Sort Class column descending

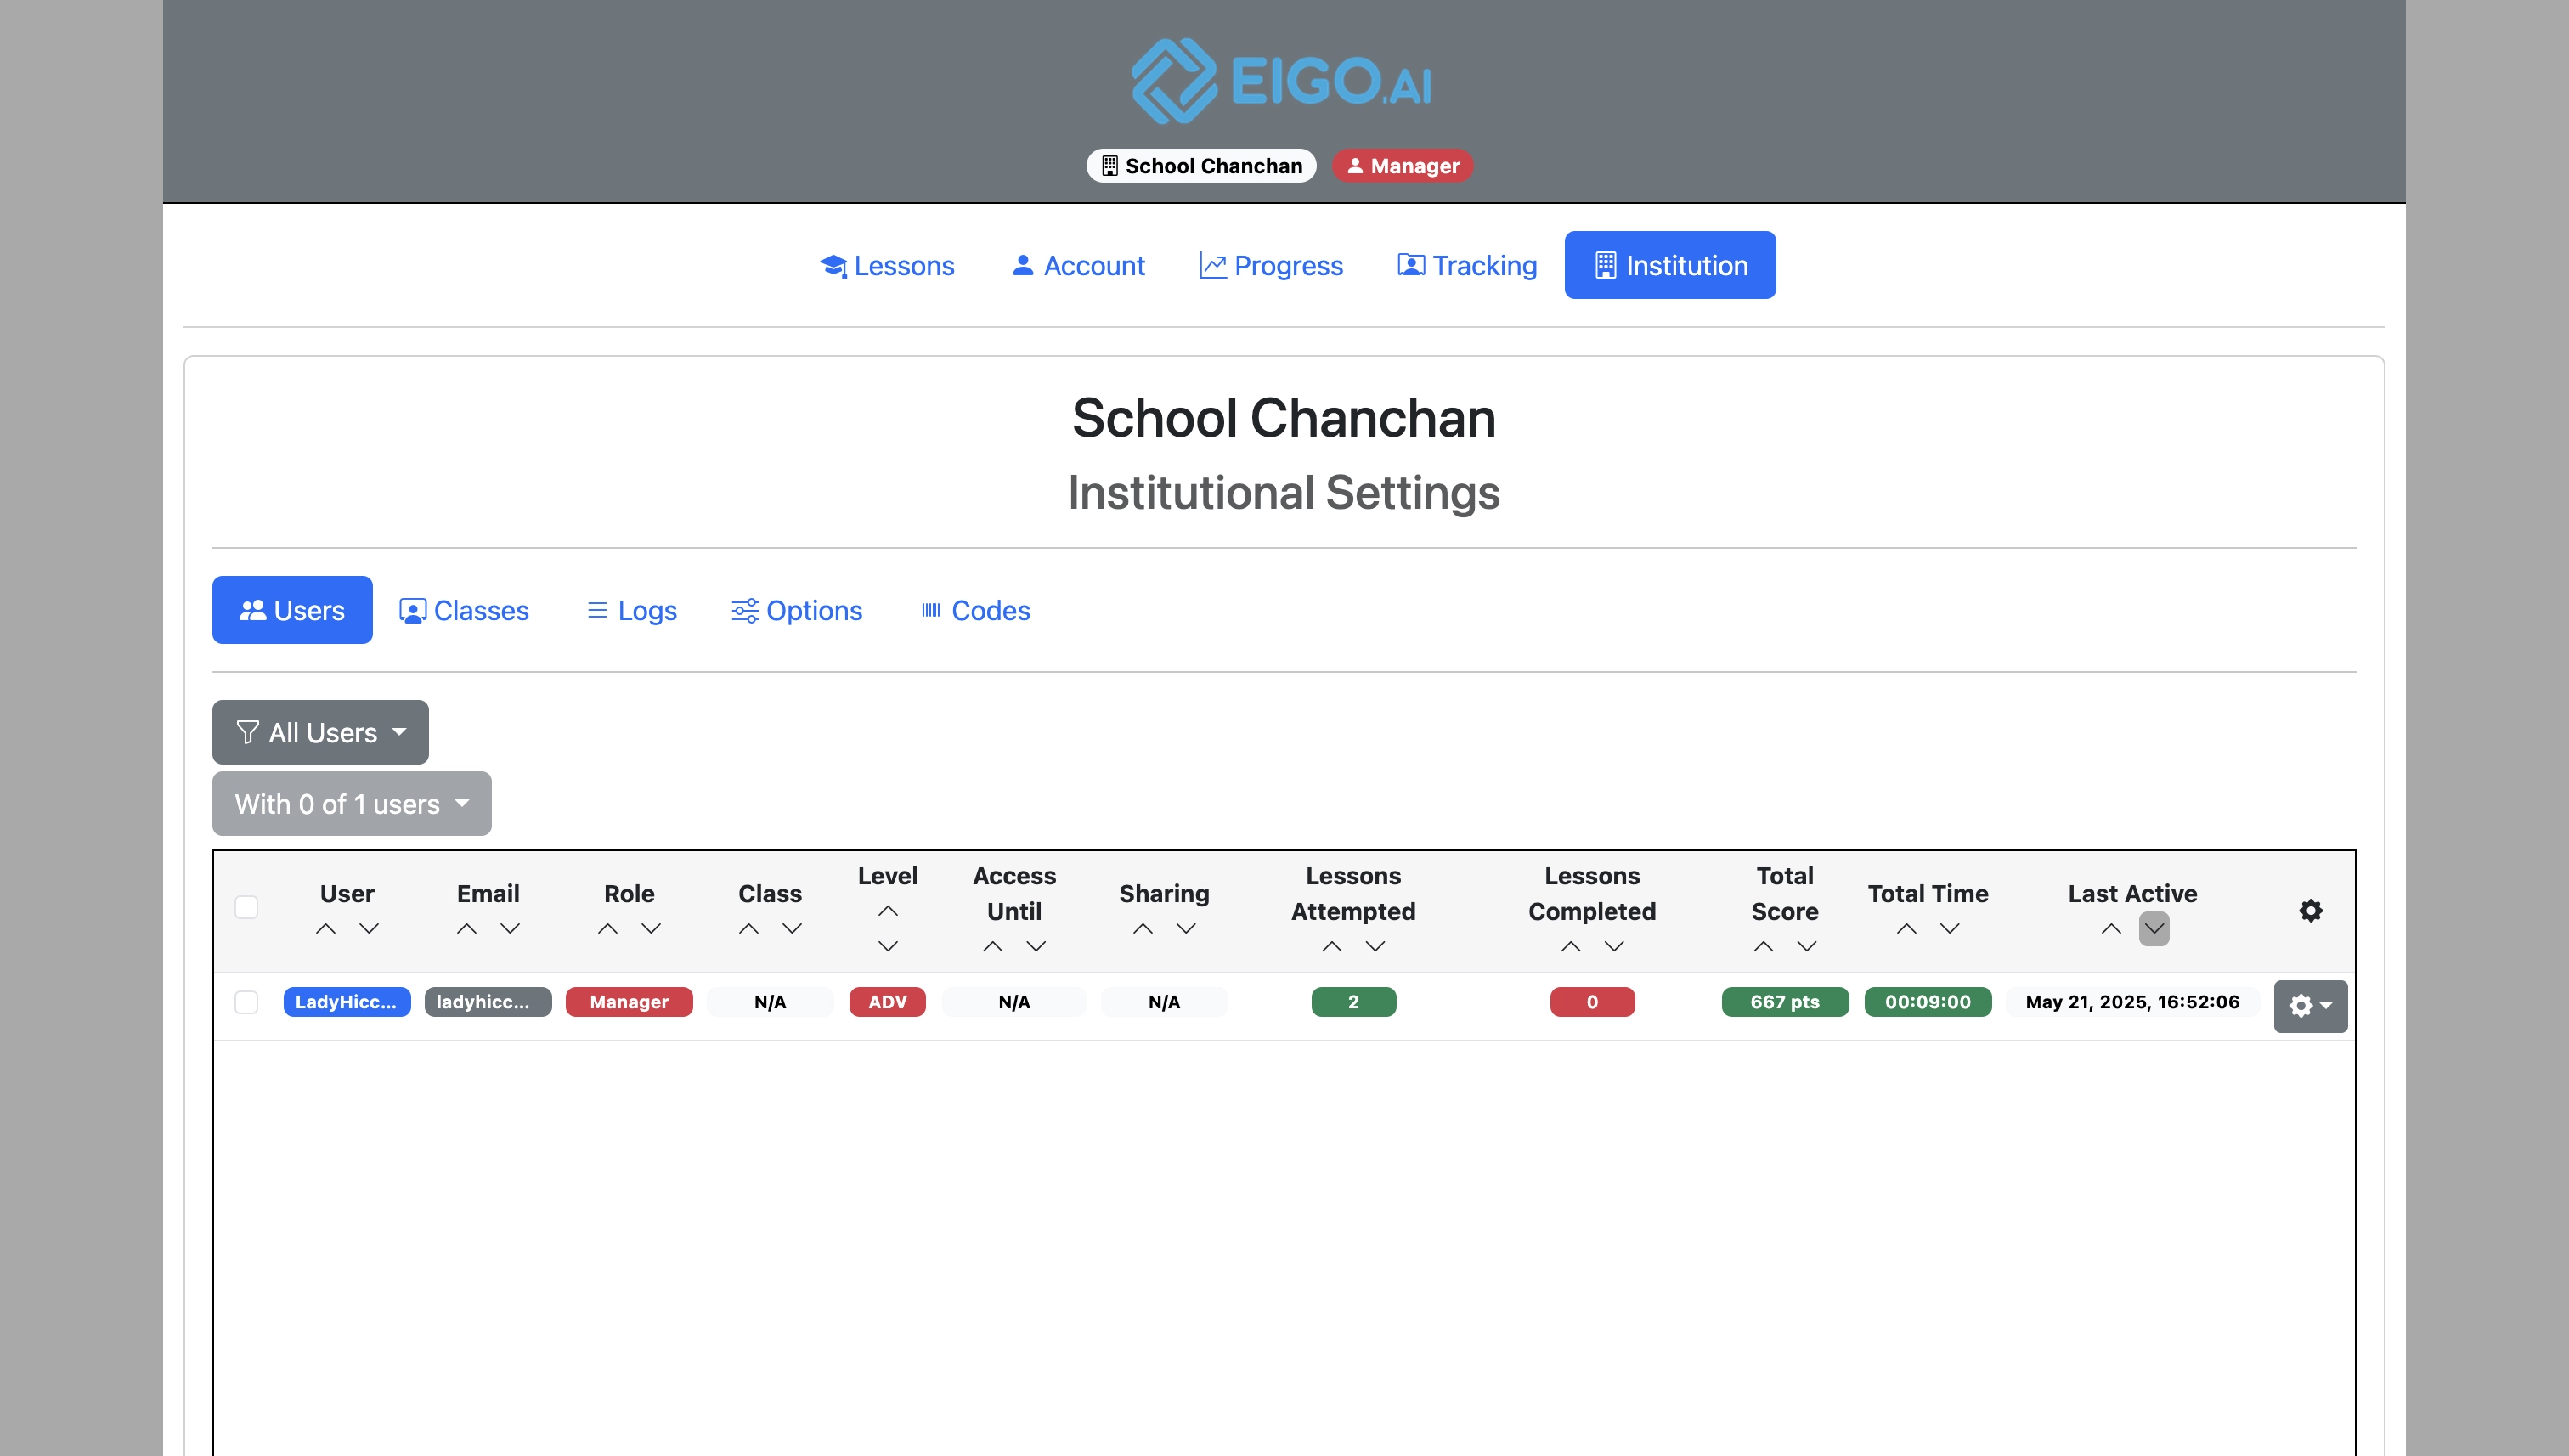pyautogui.click(x=792, y=929)
